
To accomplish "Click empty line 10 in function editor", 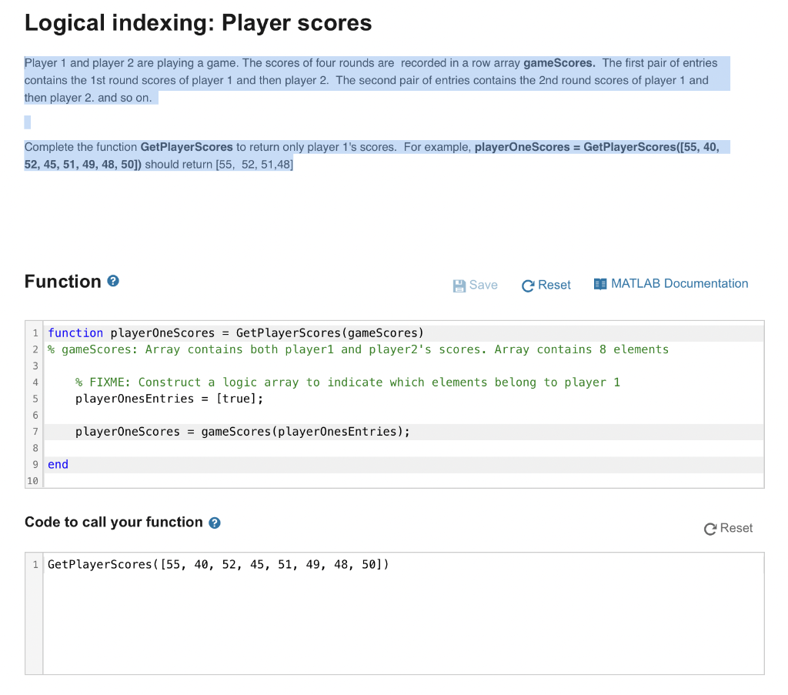I will coord(403,481).
